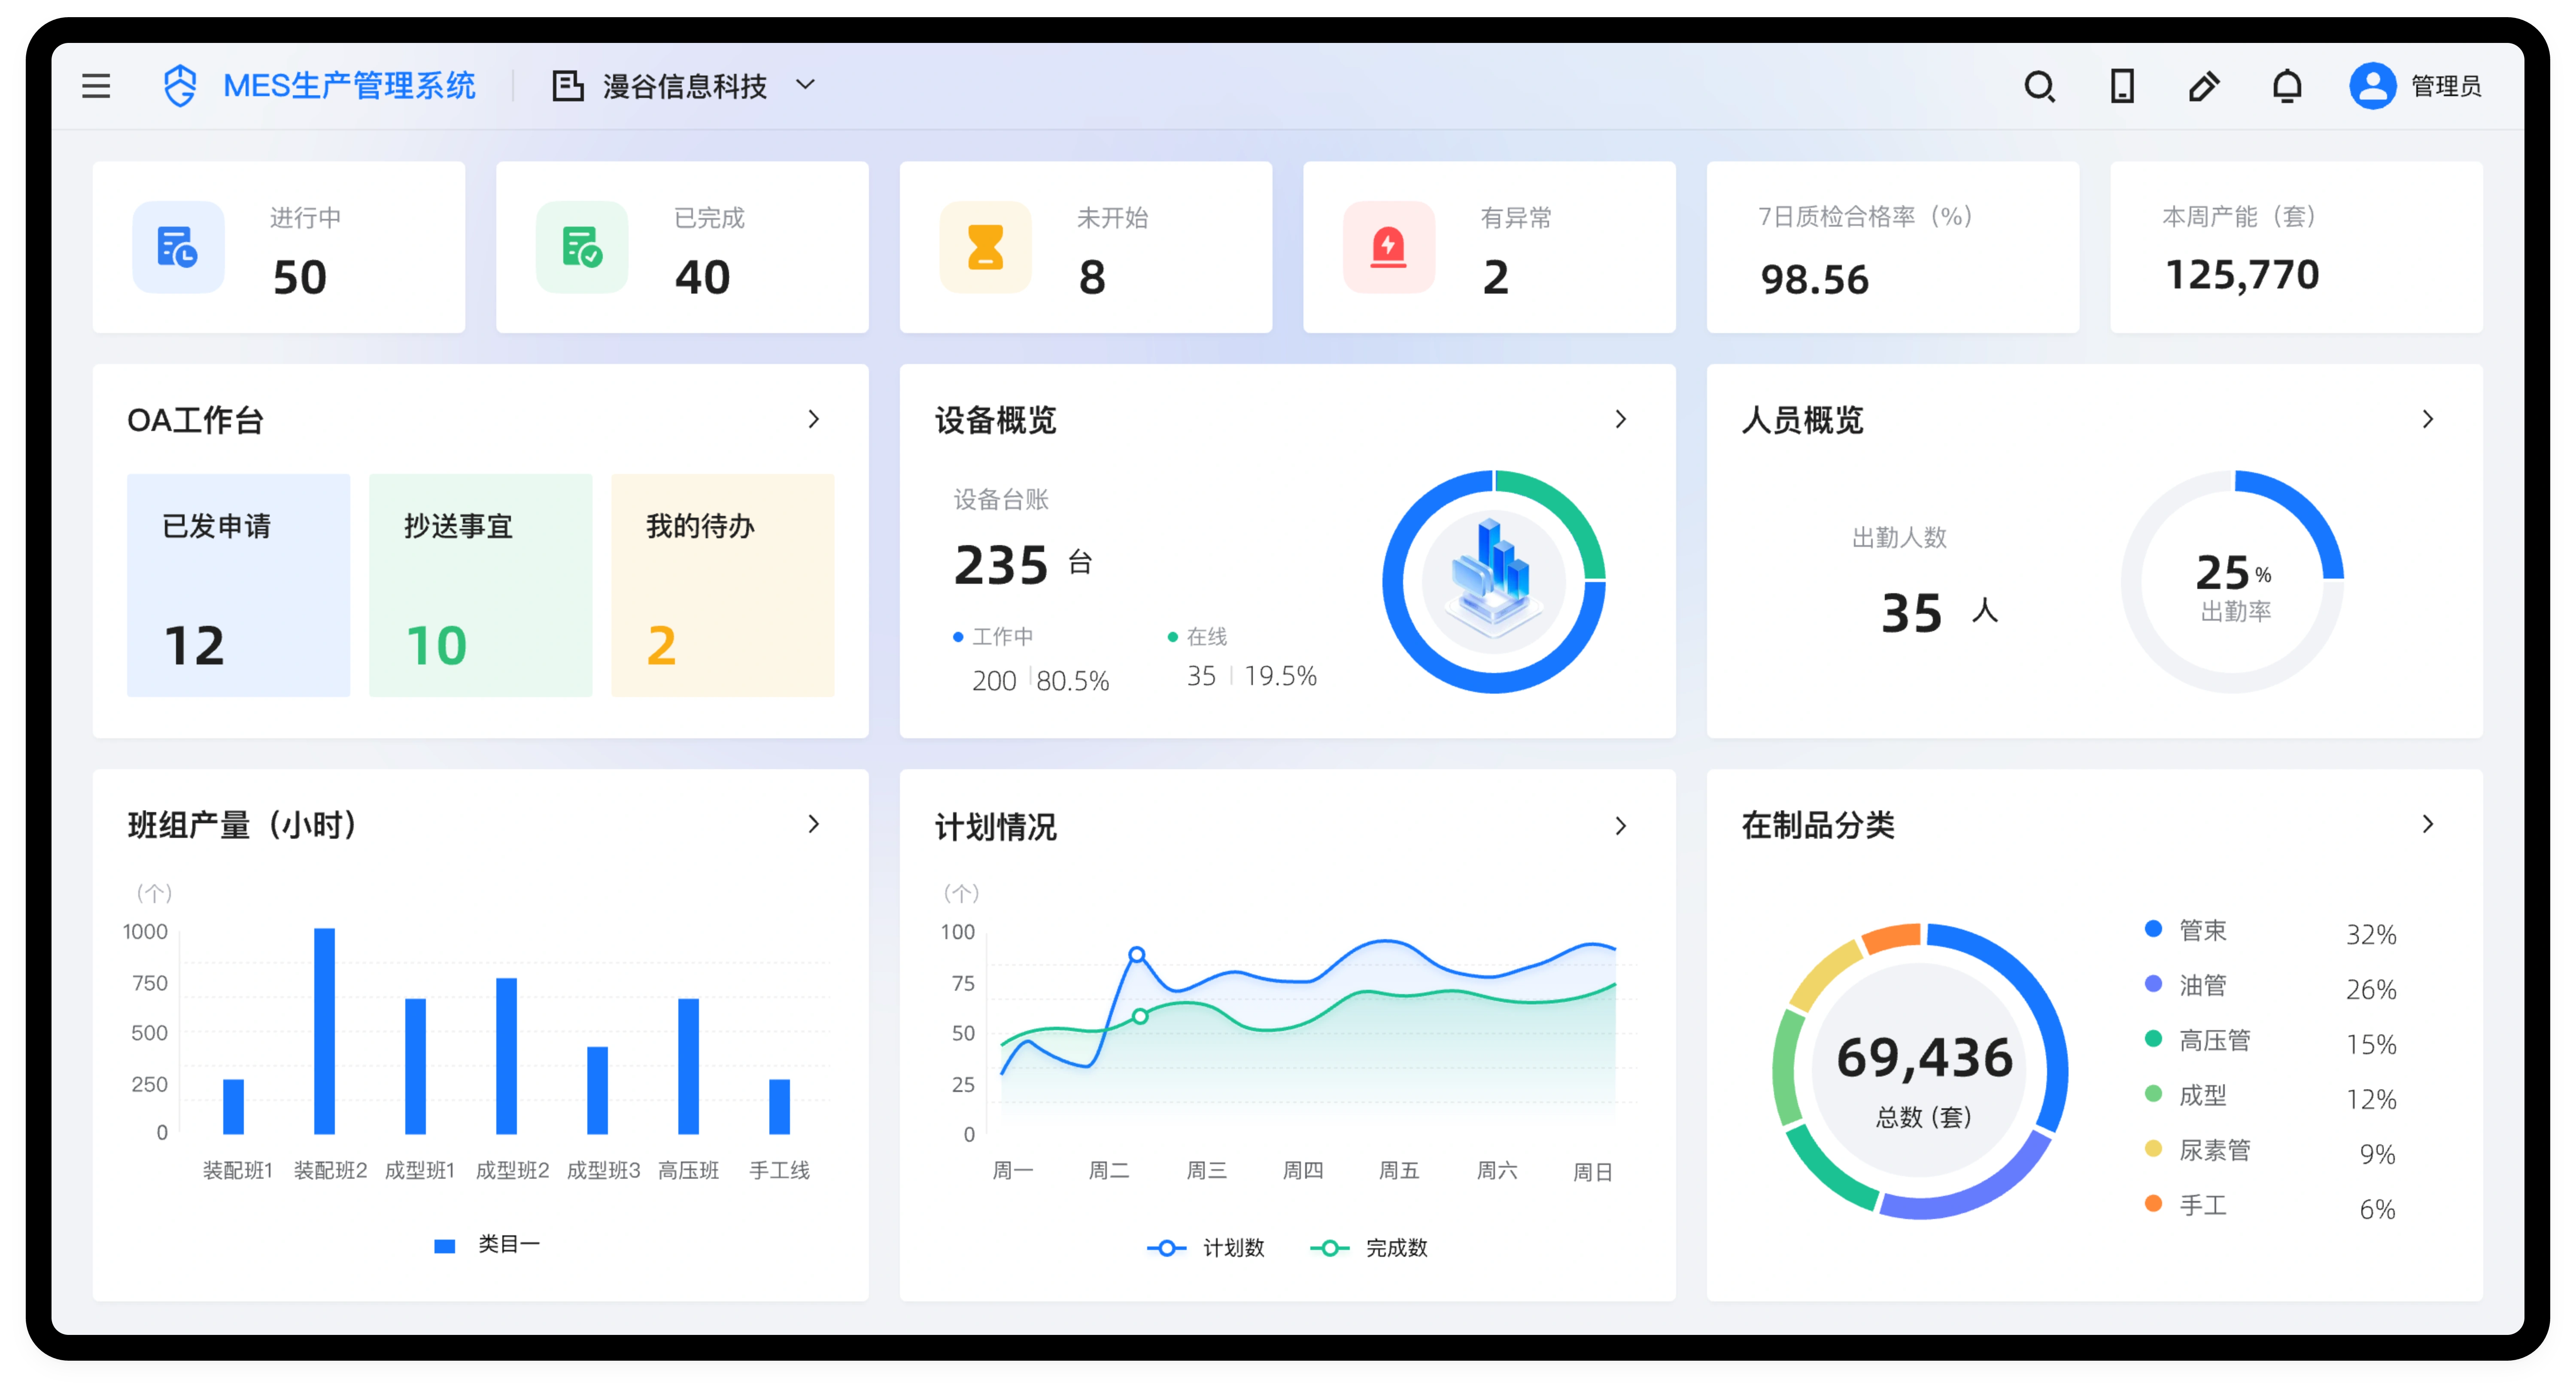This screenshot has width=2576, height=1395.
Task: Click the red alarm icon for 有异常
Action: pos(1388,247)
